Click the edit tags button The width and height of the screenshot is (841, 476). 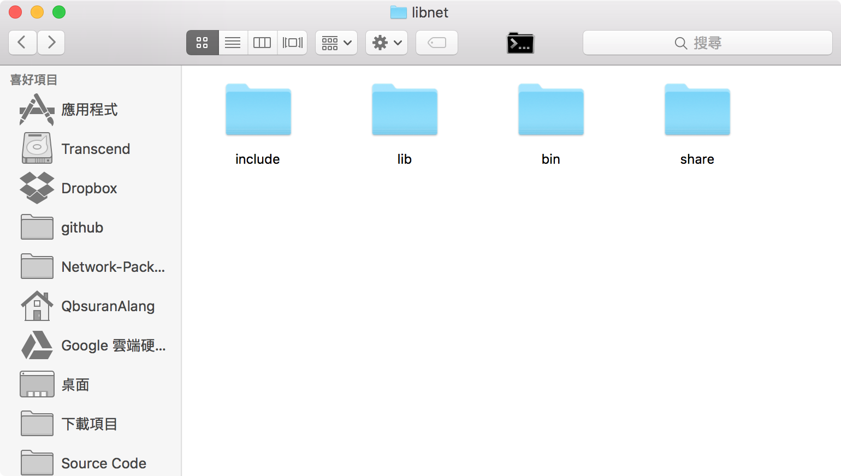coord(437,43)
